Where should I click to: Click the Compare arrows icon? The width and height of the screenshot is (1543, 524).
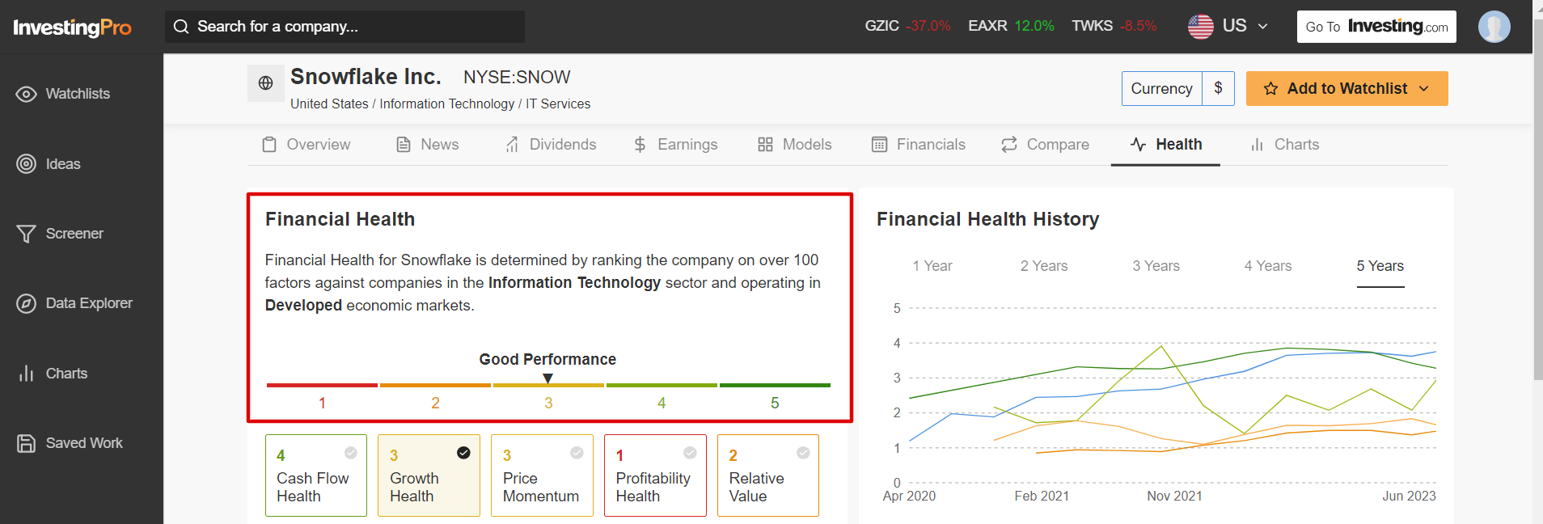click(x=1008, y=145)
